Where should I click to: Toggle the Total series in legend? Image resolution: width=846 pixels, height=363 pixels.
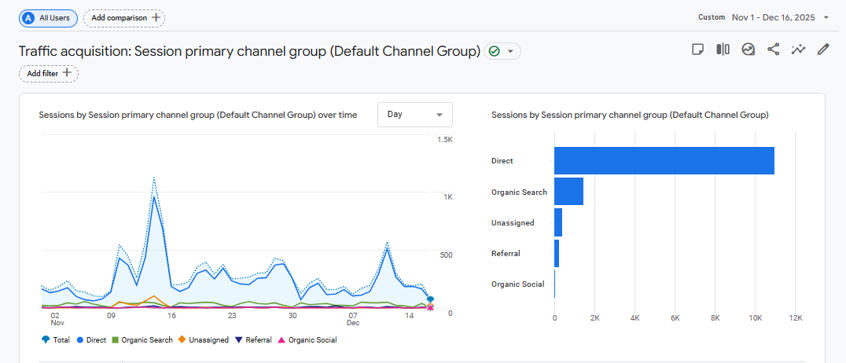(57, 340)
